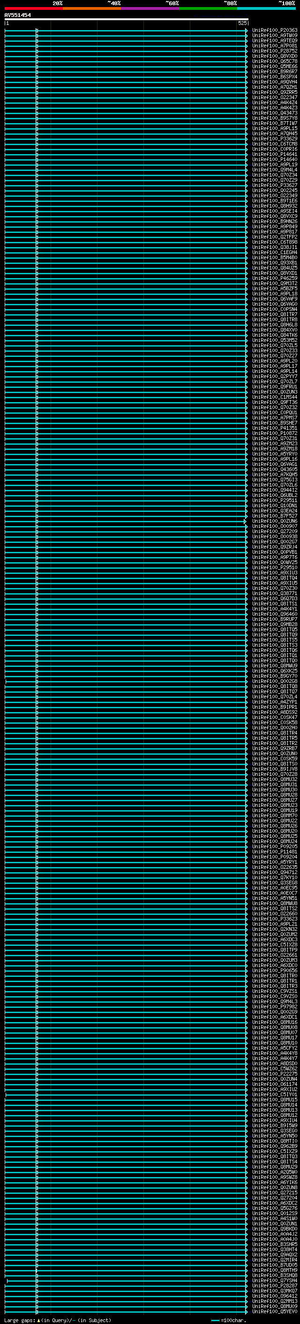
Task: Click the UniRef100_C6T898 label
Action: (x=274, y=242)
